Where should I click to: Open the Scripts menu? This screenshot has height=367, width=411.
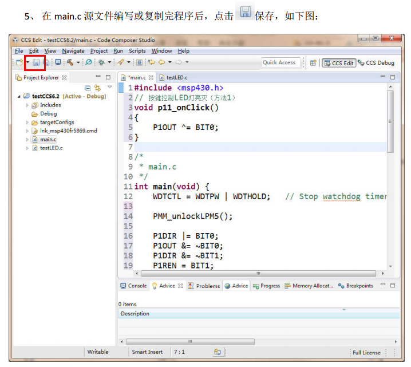137,51
